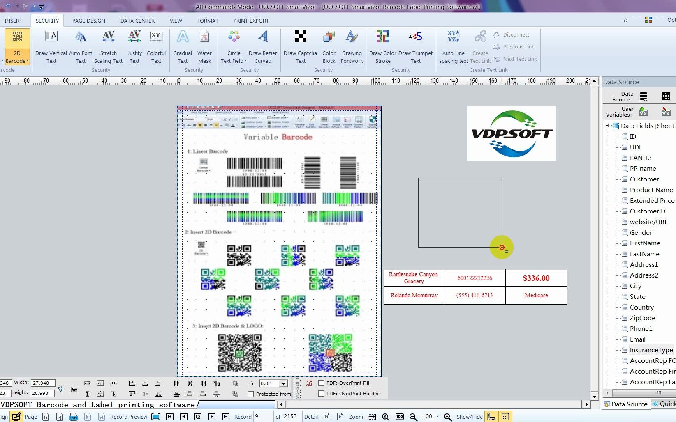Set zoom to 100 percent icon
This screenshot has width=676, height=422.
[x=399, y=417]
